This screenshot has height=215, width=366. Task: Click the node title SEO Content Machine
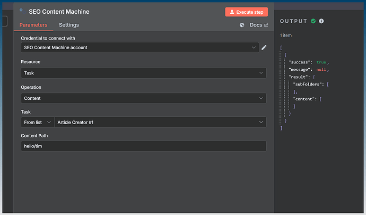(59, 12)
